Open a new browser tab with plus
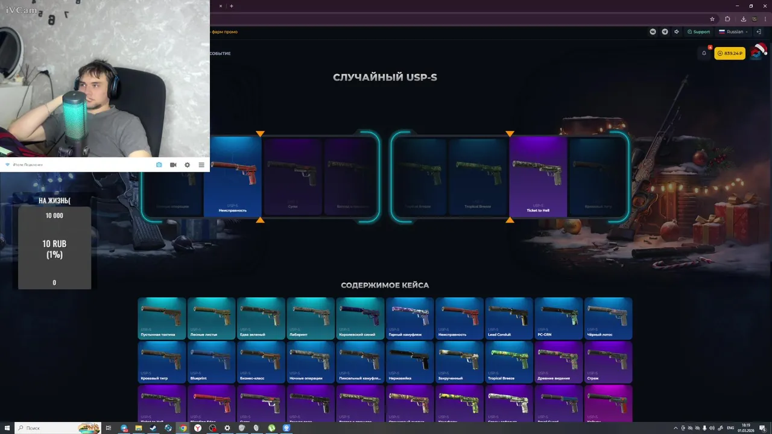Screen dimensions: 772x434 (232, 6)
